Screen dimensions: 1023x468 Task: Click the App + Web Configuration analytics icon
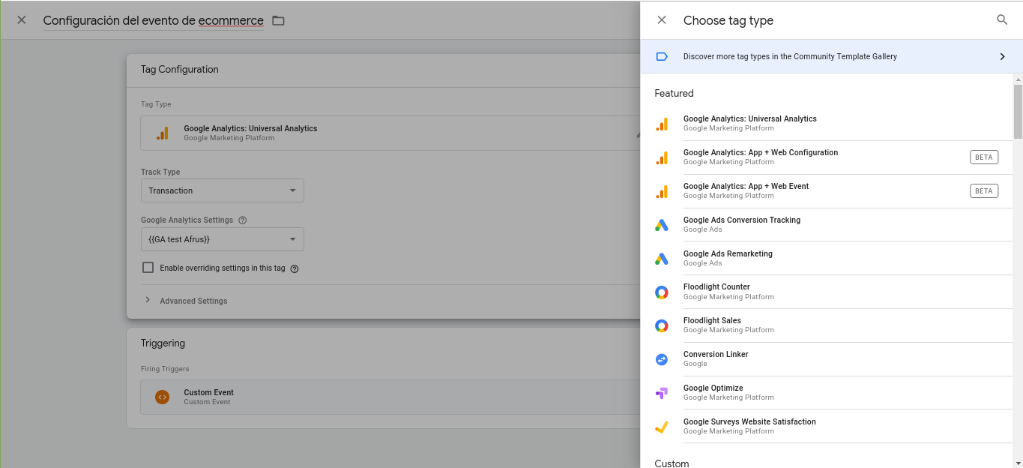click(x=662, y=158)
